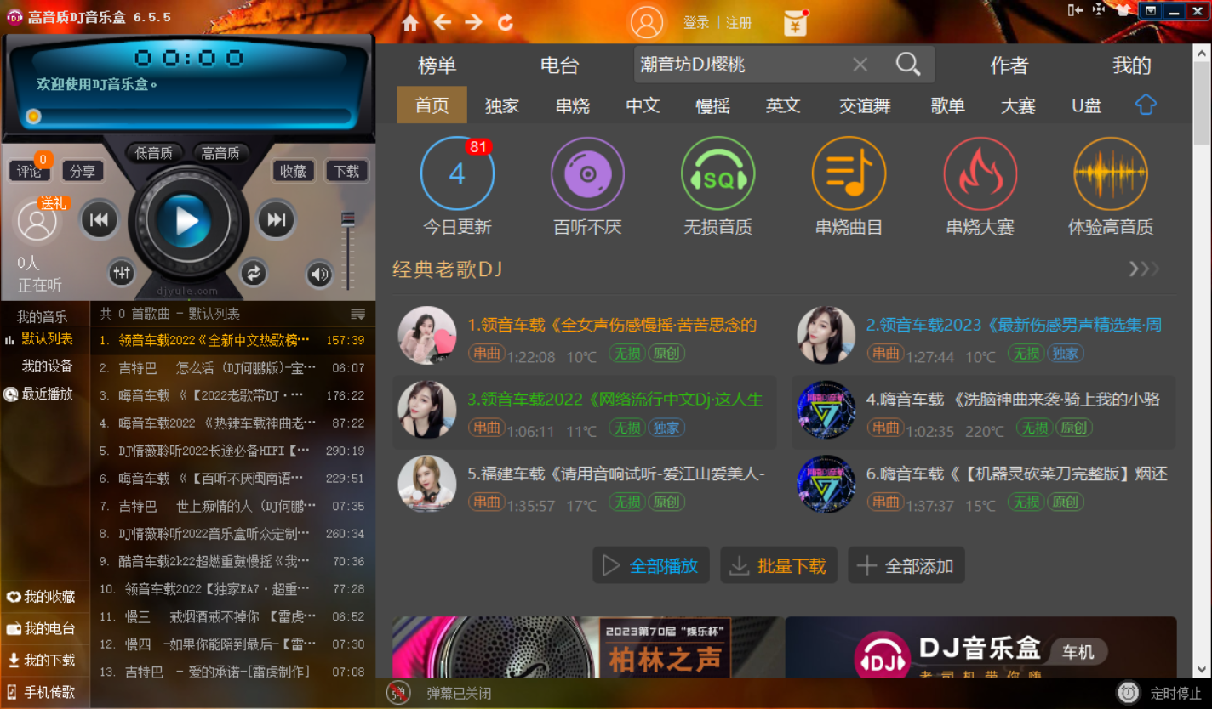Click the back arrow in top bar
This screenshot has width=1212, height=709.
[443, 22]
